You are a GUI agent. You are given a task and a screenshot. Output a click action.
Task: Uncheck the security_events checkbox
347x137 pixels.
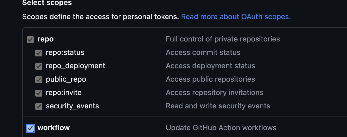[x=39, y=106]
